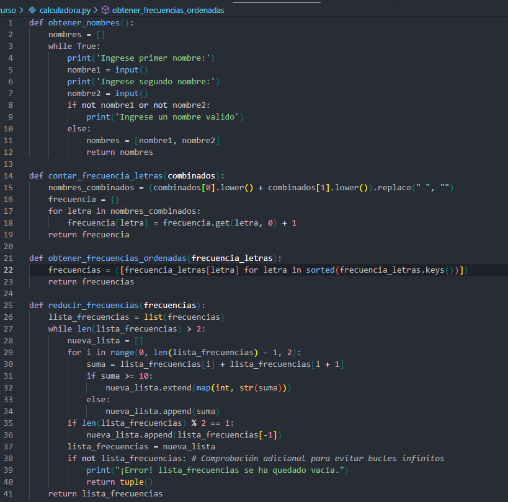The image size is (508, 502).
Task: Click 'lista_frecuencias = nueva_lista' on line 37
Action: tap(141, 447)
